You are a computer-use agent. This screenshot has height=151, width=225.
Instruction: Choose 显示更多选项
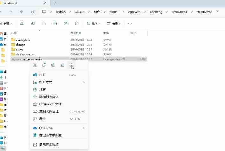point(59,145)
